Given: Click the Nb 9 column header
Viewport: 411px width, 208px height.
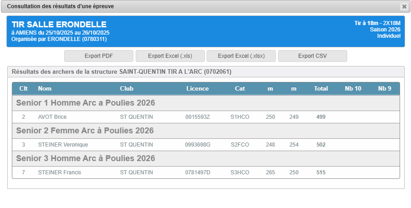Looking at the screenshot, I should (x=385, y=88).
